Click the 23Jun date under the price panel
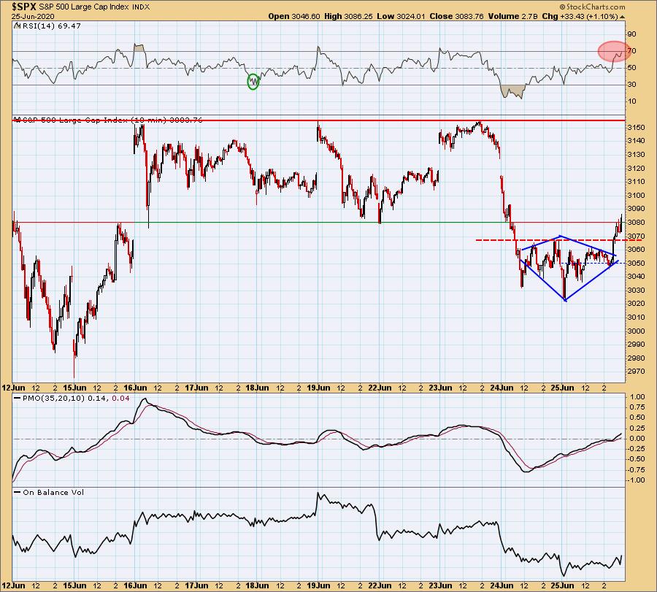 (440, 388)
